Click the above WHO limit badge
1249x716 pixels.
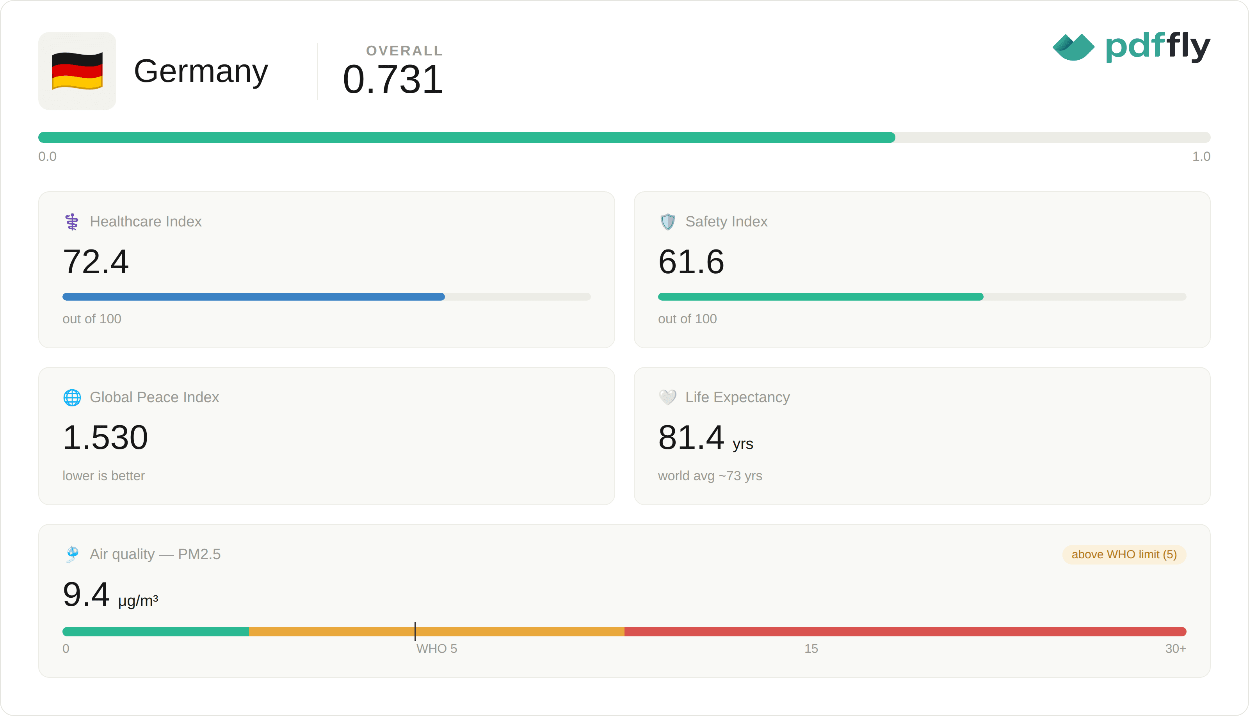click(1124, 555)
